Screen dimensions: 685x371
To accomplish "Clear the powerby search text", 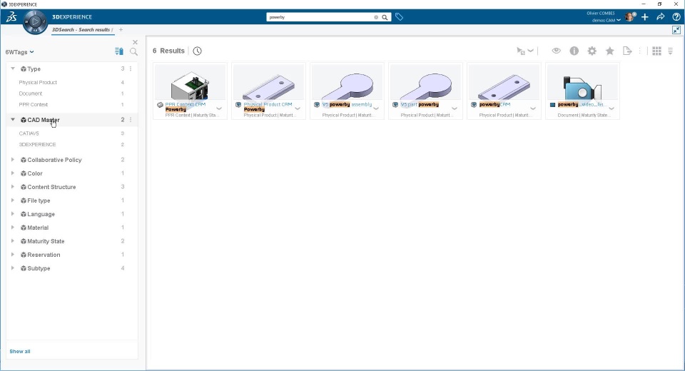I will coord(376,17).
